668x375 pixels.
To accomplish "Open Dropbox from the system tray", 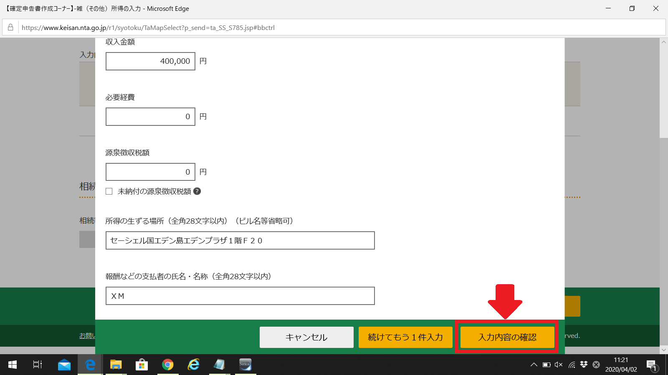I will 583,364.
